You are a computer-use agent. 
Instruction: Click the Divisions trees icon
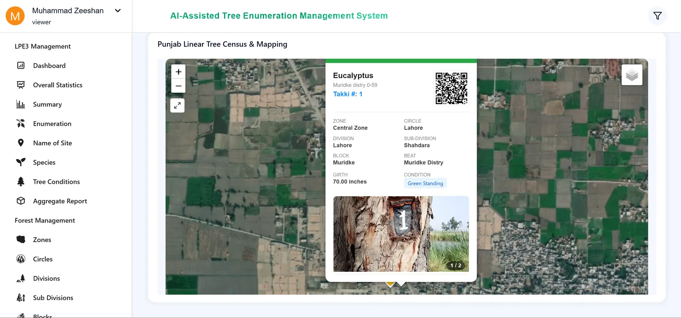pyautogui.click(x=20, y=279)
